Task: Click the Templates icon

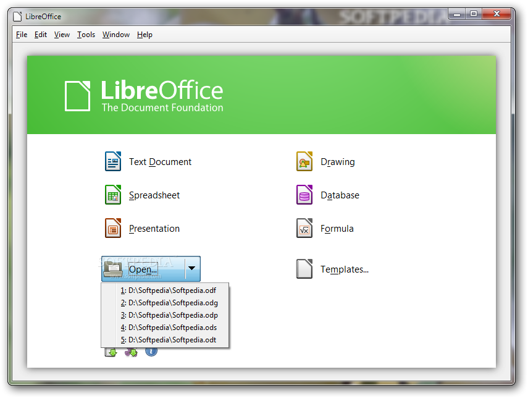Action: click(304, 269)
